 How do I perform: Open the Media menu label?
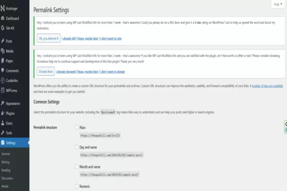[x=10, y=51]
